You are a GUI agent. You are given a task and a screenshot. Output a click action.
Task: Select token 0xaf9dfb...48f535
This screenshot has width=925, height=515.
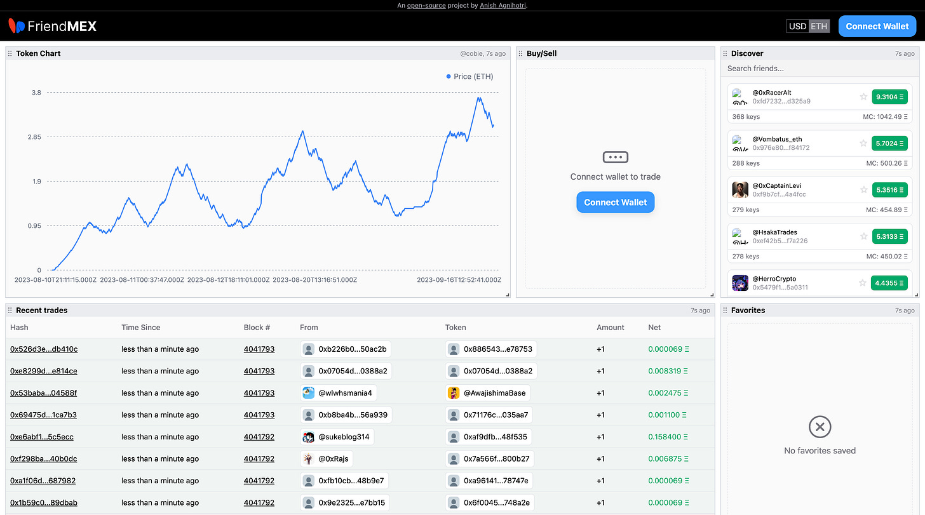coord(489,437)
